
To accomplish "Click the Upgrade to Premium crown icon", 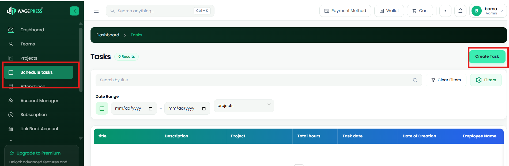I will point(12,153).
